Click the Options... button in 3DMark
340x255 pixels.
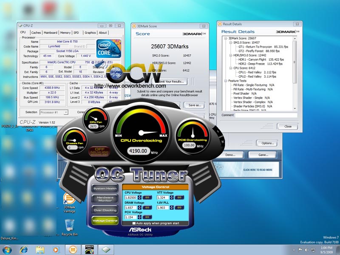(x=268, y=143)
